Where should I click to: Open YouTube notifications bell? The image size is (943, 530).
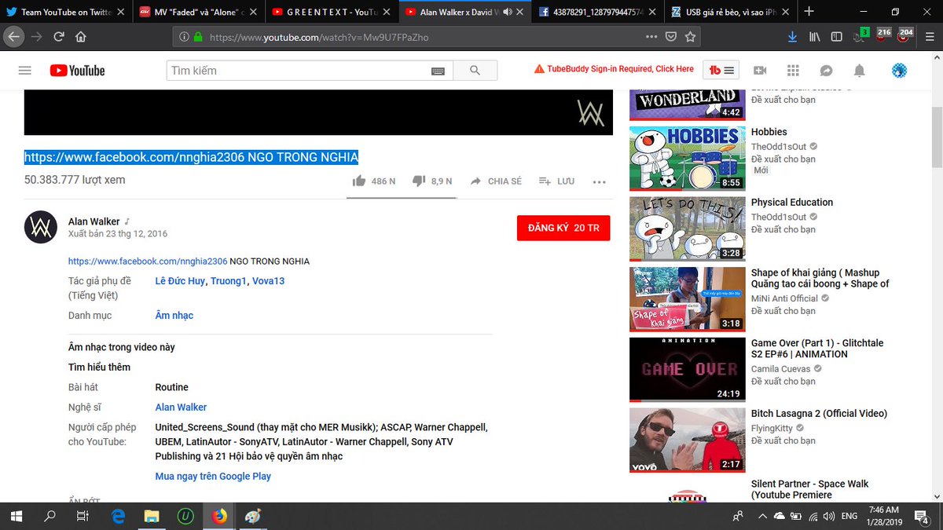coord(859,71)
